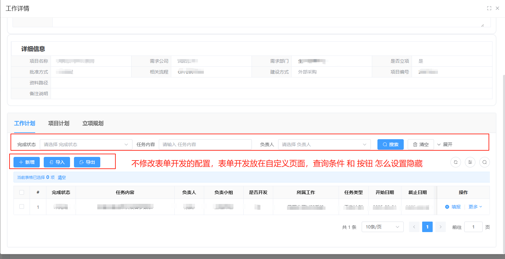Image resolution: width=505 pixels, height=259 pixels.
Task: Tick the select-all checkbox in table header
Action: point(22,192)
